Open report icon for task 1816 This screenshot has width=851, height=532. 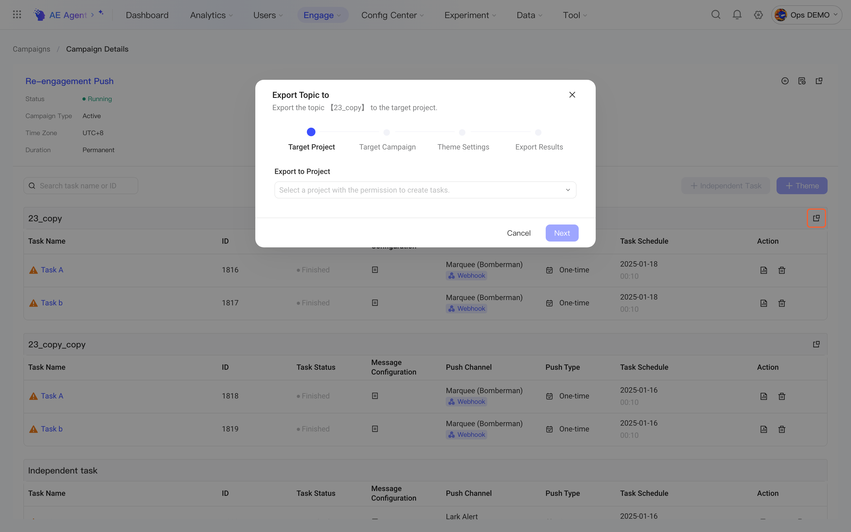(764, 270)
